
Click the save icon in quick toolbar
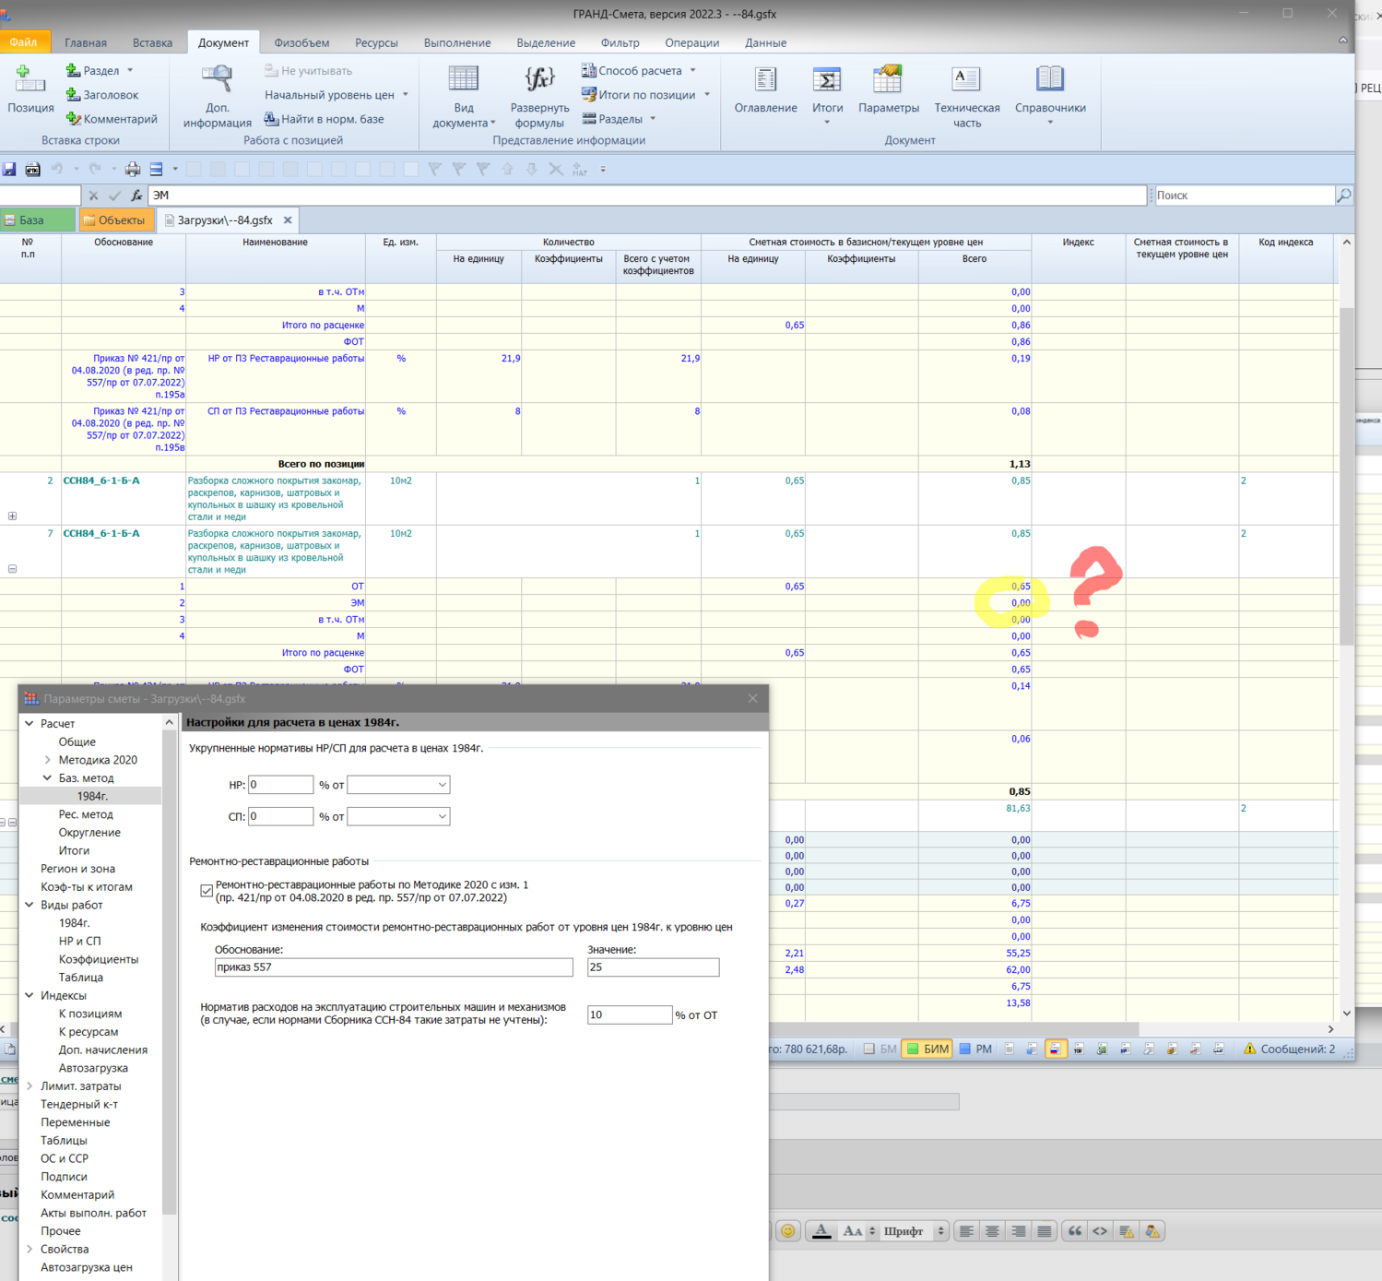tap(9, 170)
